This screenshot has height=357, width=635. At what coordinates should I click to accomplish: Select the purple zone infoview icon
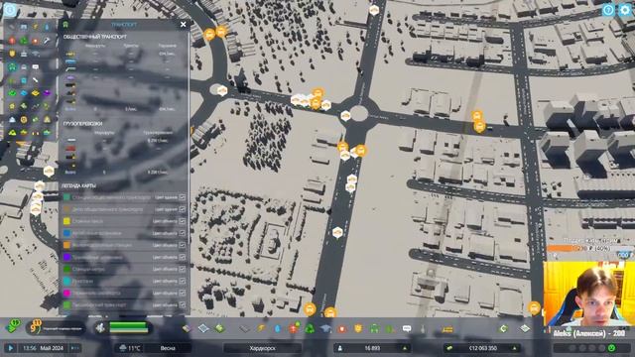pos(47,93)
